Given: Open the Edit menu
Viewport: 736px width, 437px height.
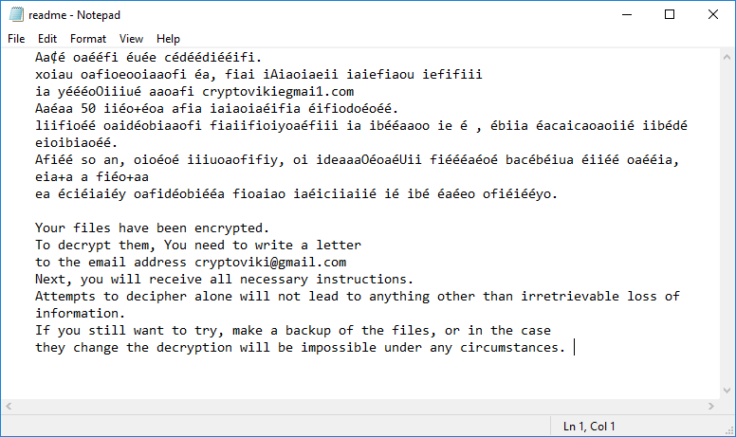Looking at the screenshot, I should [47, 39].
